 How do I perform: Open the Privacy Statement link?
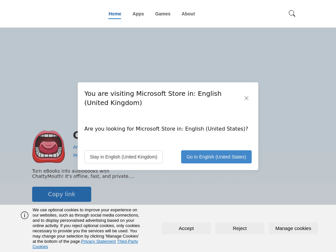point(98,241)
